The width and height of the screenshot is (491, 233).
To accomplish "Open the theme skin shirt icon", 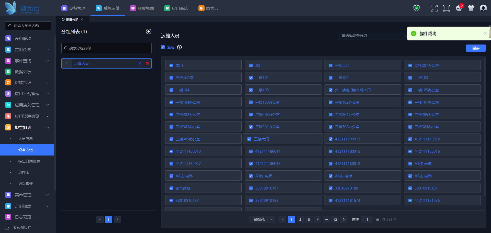I will 471,8.
